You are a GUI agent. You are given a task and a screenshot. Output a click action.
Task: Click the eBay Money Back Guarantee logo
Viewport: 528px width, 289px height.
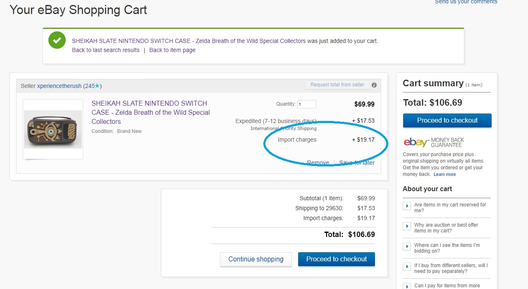434,142
